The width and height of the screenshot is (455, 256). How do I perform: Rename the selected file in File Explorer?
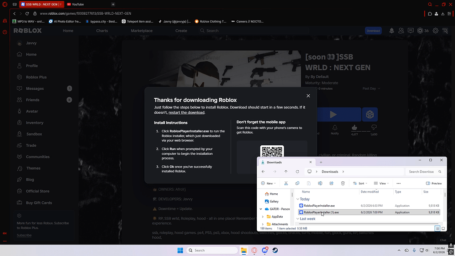(x=320, y=183)
